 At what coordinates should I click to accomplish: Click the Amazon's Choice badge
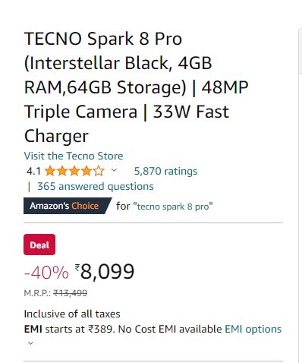click(x=68, y=206)
